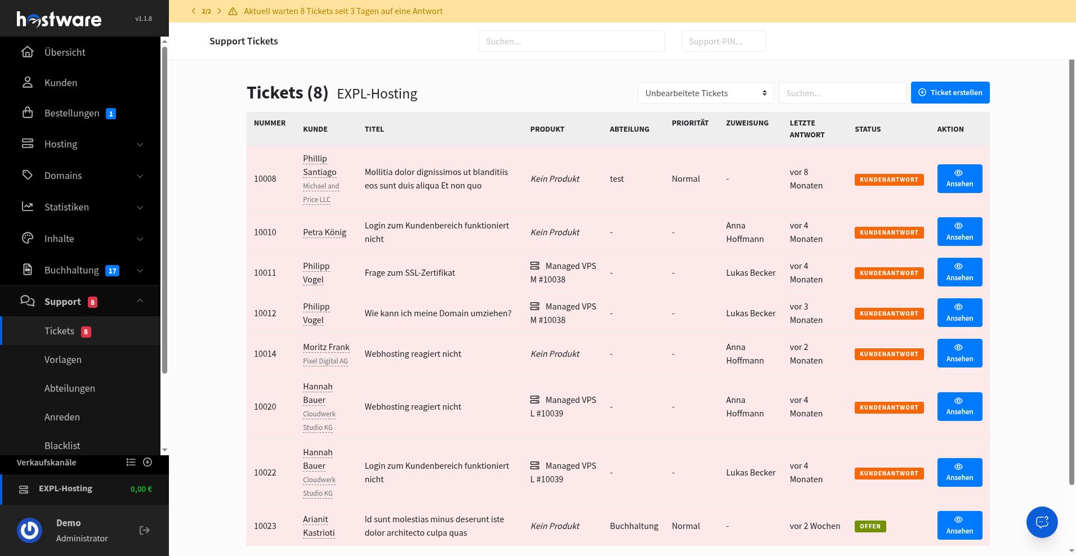Click the Support chat bubbles icon

[27, 301]
